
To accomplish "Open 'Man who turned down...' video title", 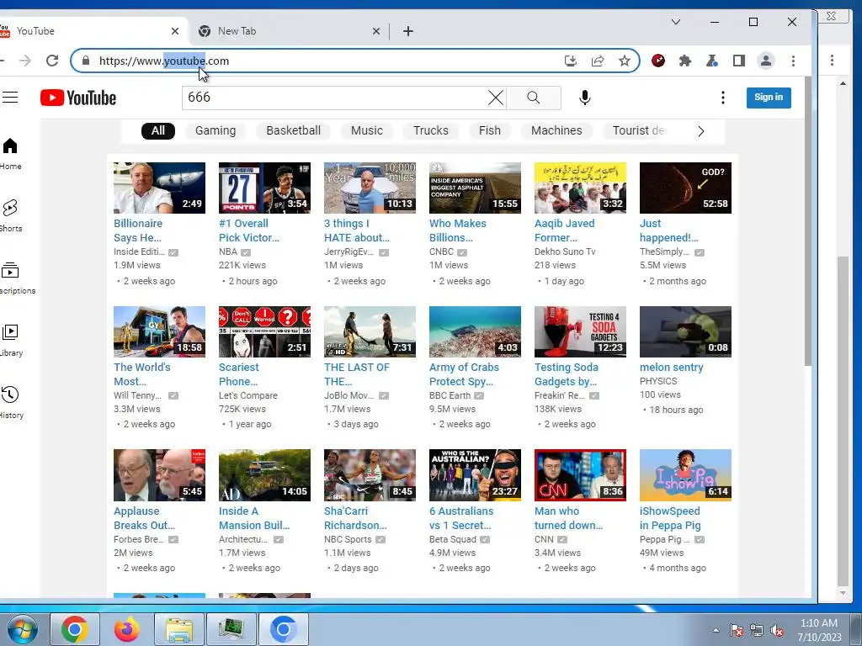I will tap(568, 518).
